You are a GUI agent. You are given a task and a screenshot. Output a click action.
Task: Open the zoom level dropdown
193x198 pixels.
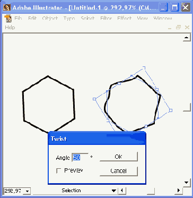click(28, 191)
